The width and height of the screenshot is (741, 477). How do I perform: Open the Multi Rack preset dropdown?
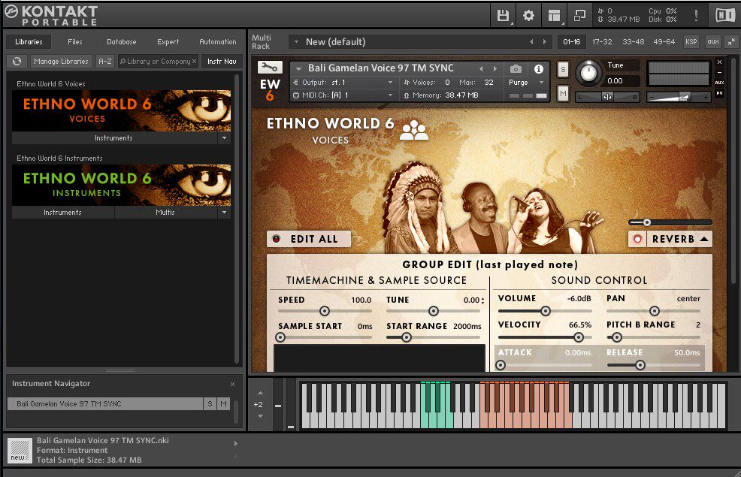click(296, 42)
